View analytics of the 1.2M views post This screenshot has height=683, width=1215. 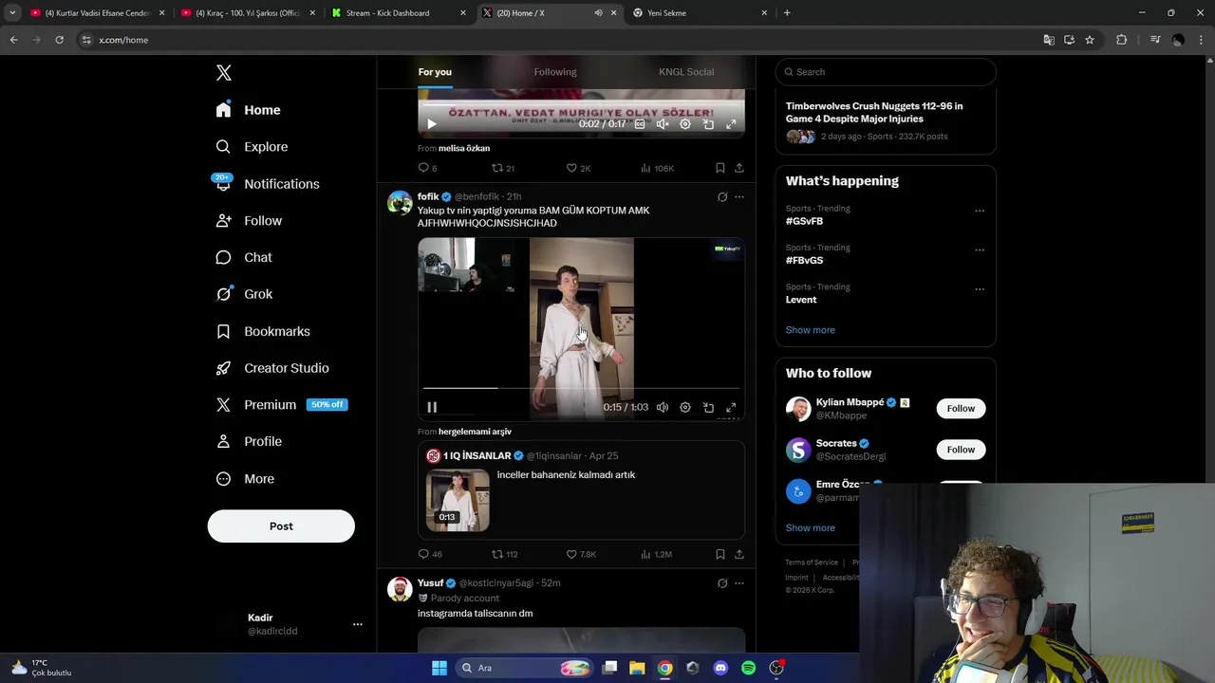[656, 554]
